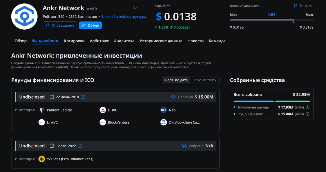Click the Neo investor name

point(172,110)
